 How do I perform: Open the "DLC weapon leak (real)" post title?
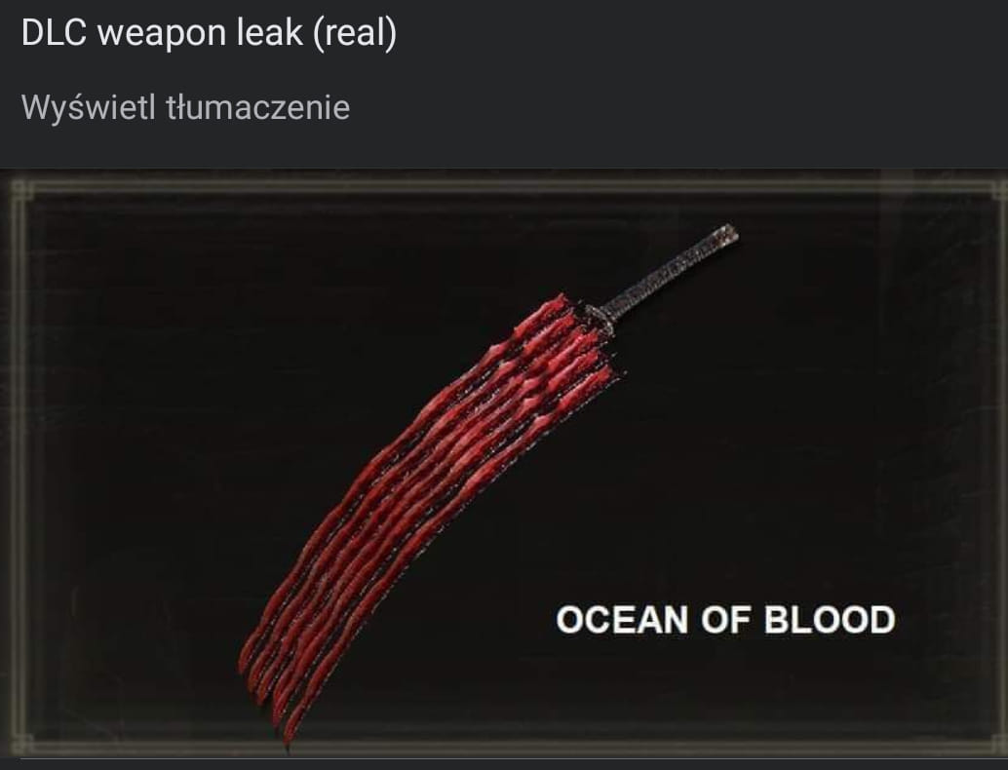[209, 32]
